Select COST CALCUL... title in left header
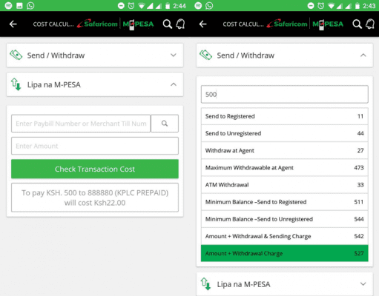 pos(53,24)
